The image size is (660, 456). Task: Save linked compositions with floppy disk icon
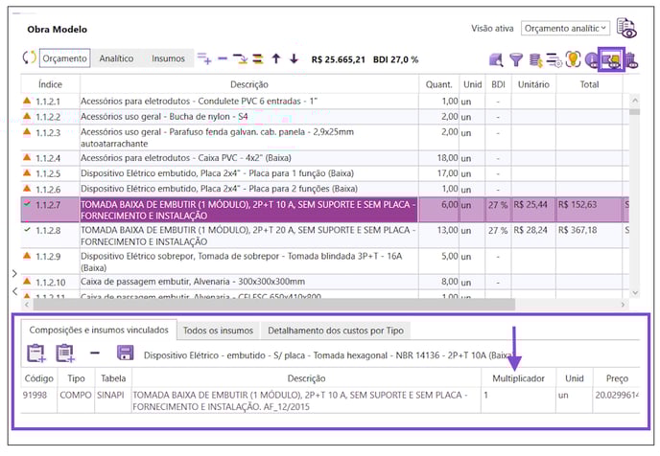point(125,353)
